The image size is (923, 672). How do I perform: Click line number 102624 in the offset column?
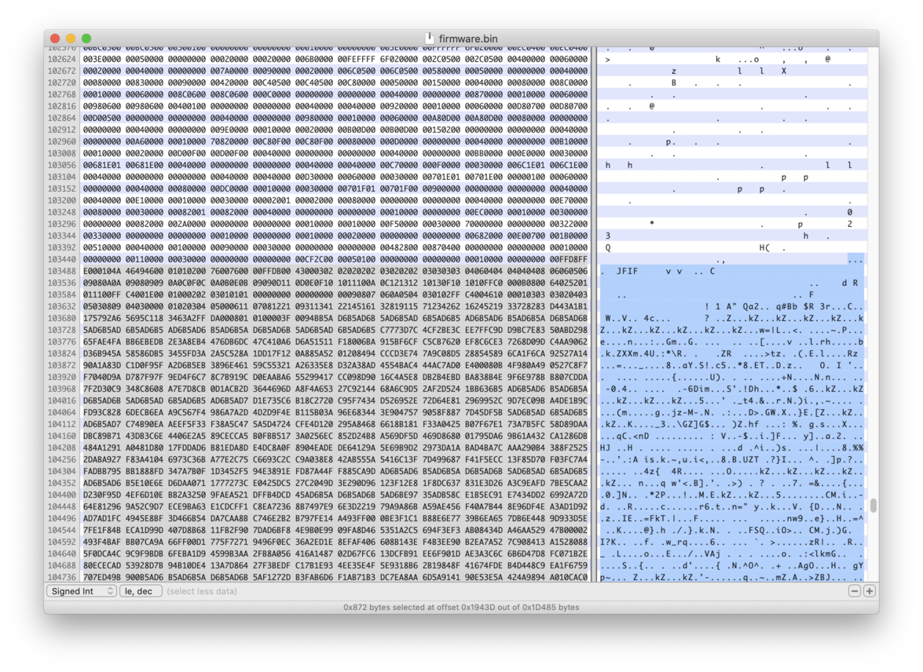point(62,60)
